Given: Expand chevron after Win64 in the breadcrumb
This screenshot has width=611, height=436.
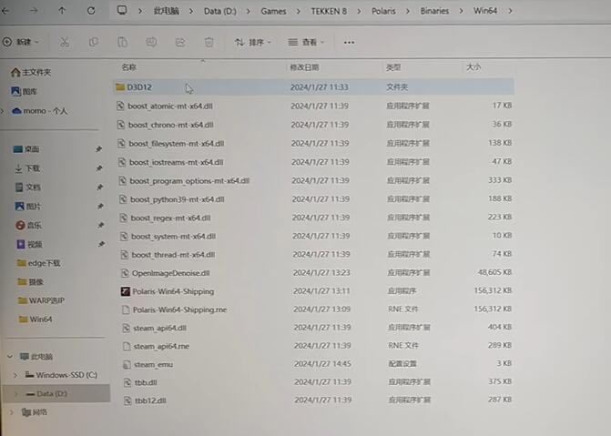Looking at the screenshot, I should pyautogui.click(x=510, y=11).
